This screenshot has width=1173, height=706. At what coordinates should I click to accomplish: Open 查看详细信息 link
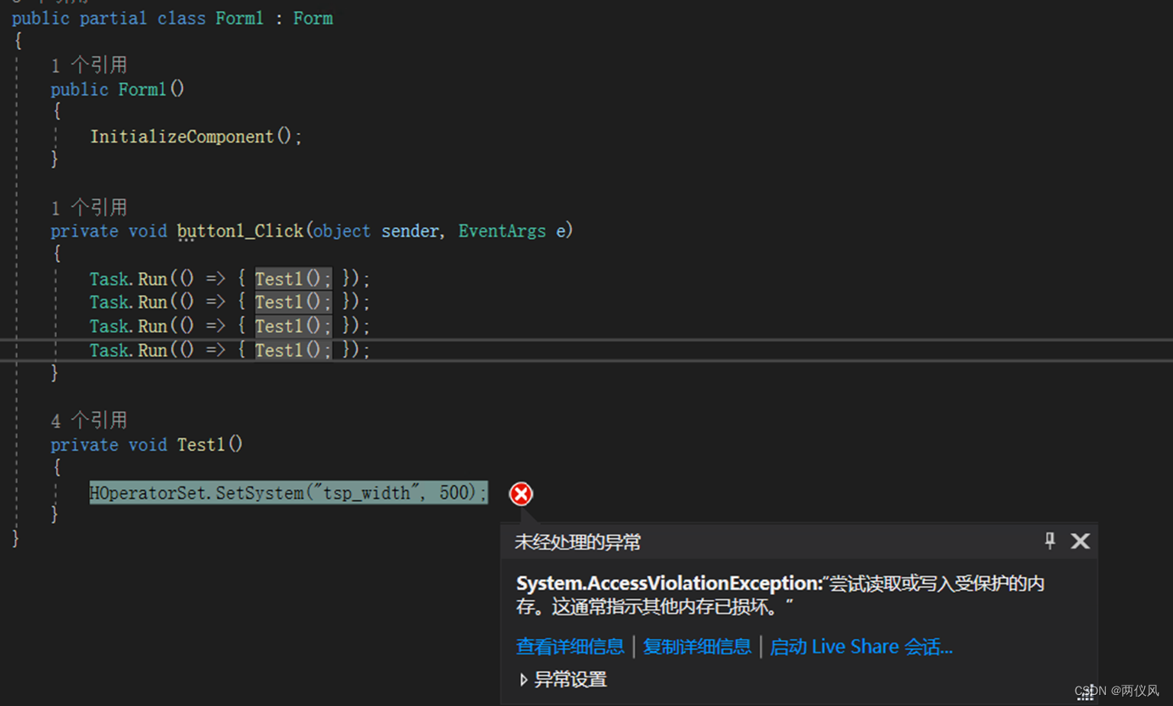570,647
